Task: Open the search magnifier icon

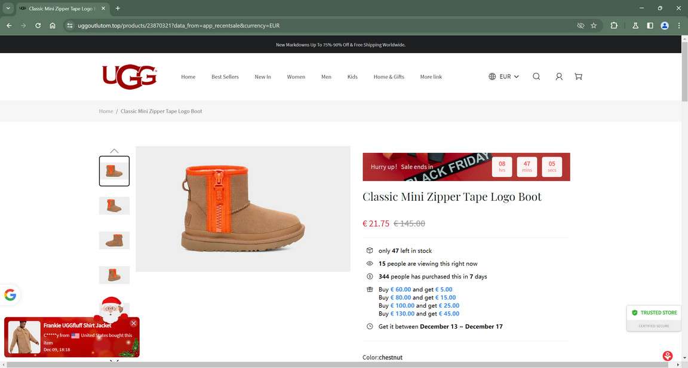Action: point(536,76)
